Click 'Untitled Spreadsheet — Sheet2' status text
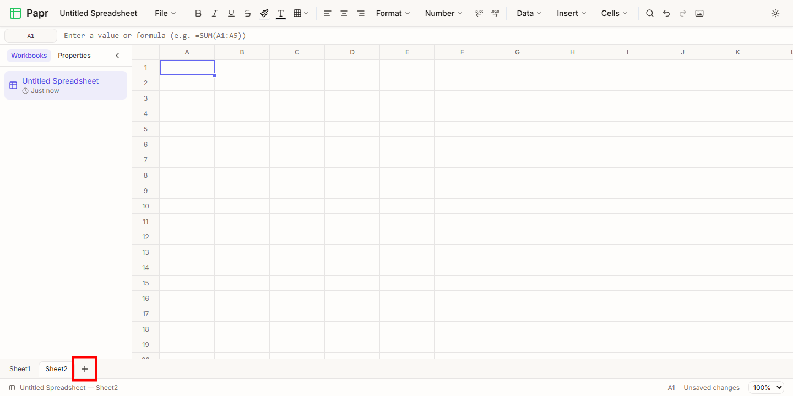The width and height of the screenshot is (793, 396). [69, 388]
